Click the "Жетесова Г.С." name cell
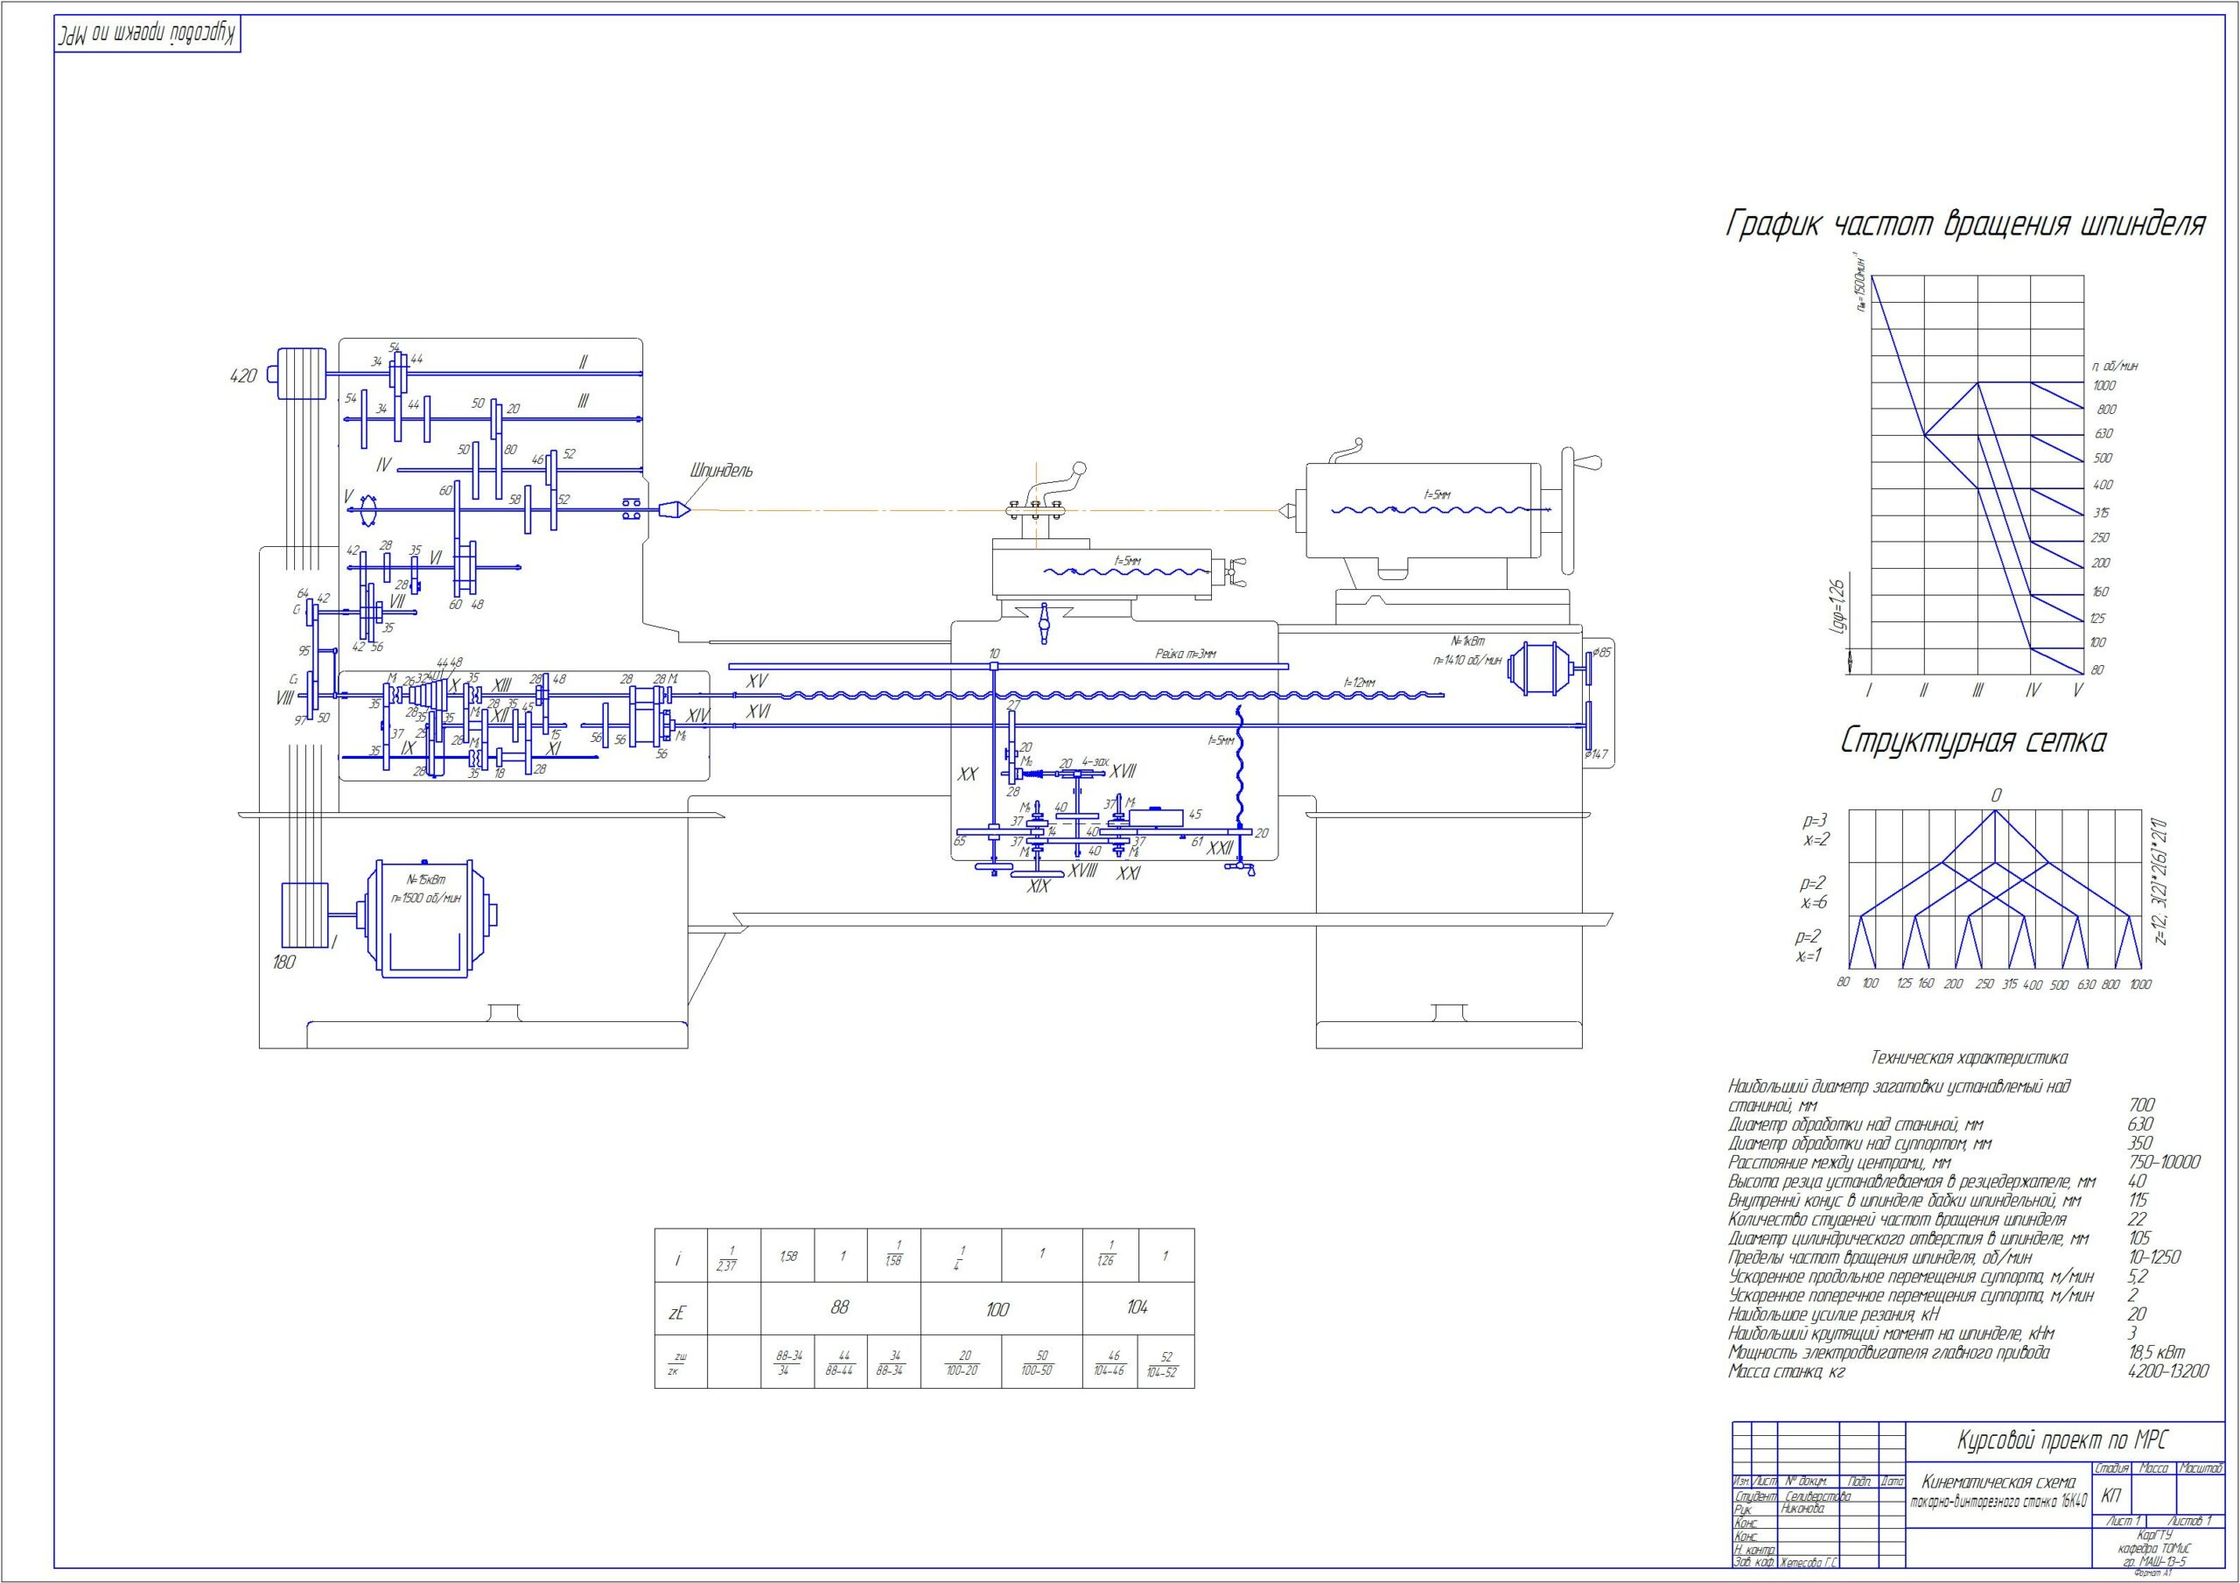Viewport: 2240px width, 1583px height. (1809, 1563)
